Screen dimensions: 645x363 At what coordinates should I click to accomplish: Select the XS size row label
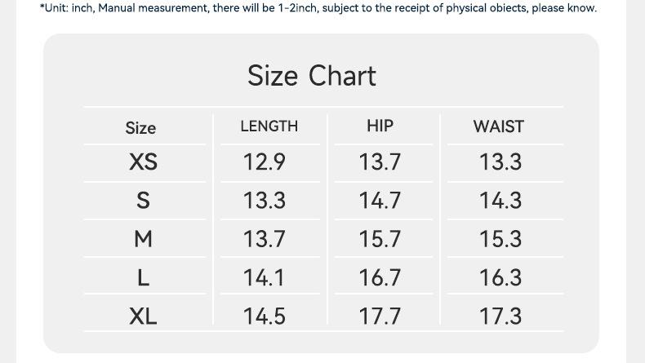click(143, 162)
